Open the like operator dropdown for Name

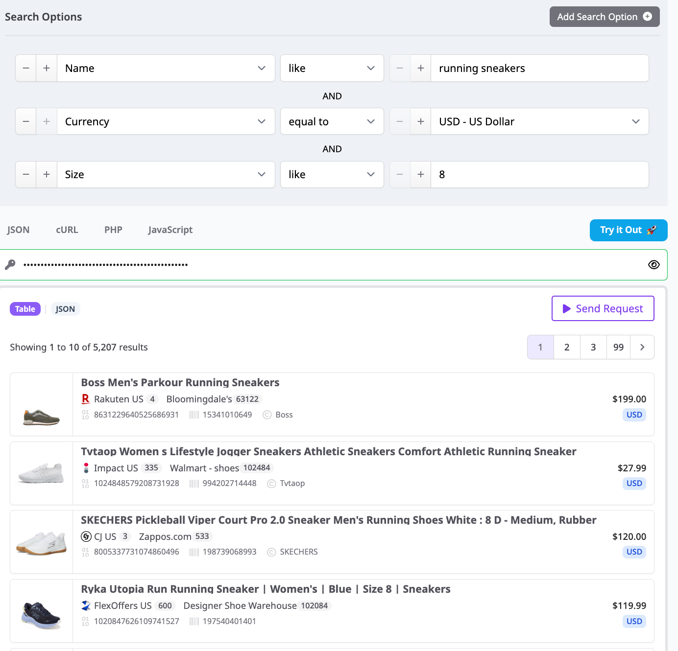tap(332, 68)
